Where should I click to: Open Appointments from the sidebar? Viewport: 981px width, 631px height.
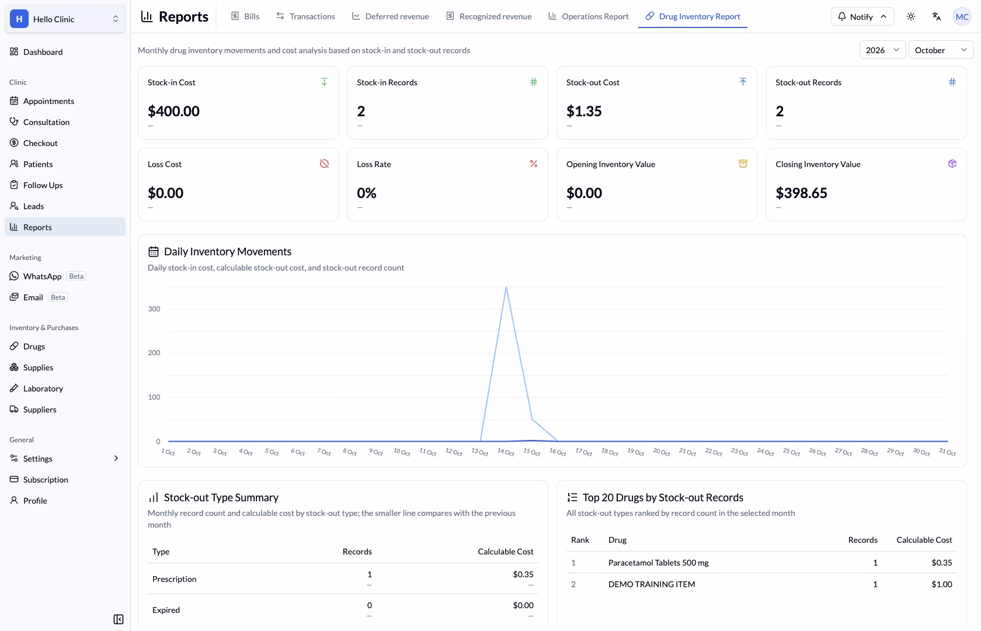65,101
